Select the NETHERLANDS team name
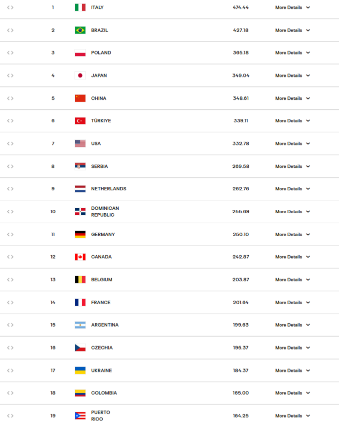The image size is (339, 424). click(x=109, y=189)
